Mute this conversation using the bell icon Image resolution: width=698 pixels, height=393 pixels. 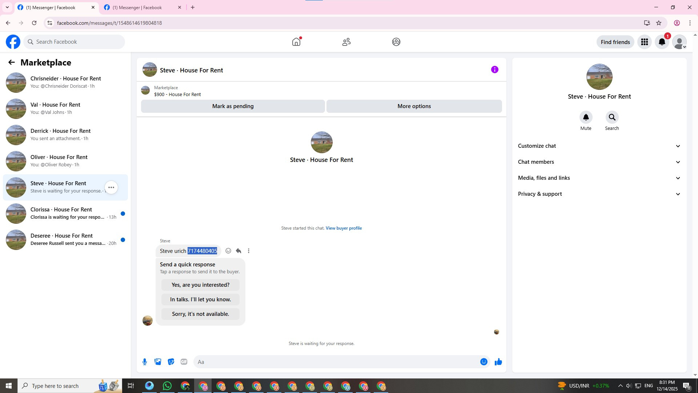(586, 117)
